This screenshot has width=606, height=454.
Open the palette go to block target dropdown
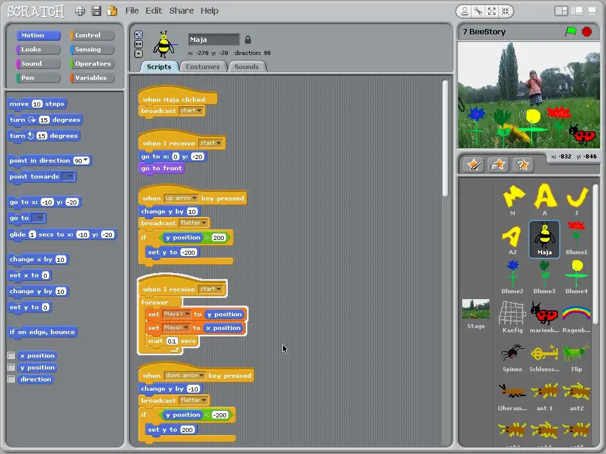coord(38,218)
